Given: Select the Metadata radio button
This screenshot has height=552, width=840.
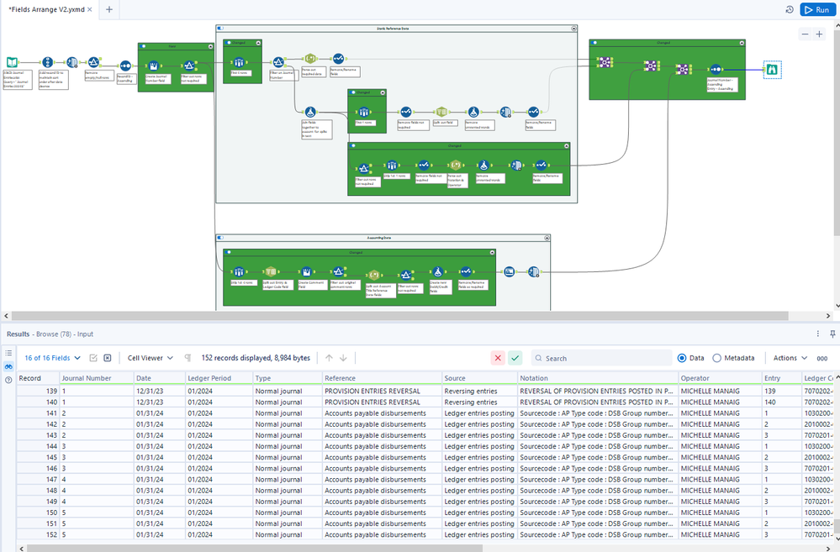Looking at the screenshot, I should pos(716,358).
